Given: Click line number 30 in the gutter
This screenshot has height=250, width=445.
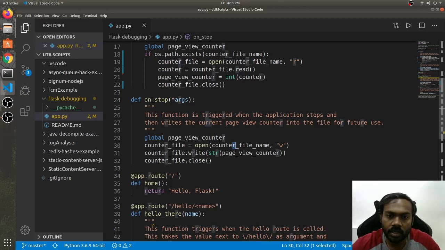Looking at the screenshot, I should pos(117,145).
